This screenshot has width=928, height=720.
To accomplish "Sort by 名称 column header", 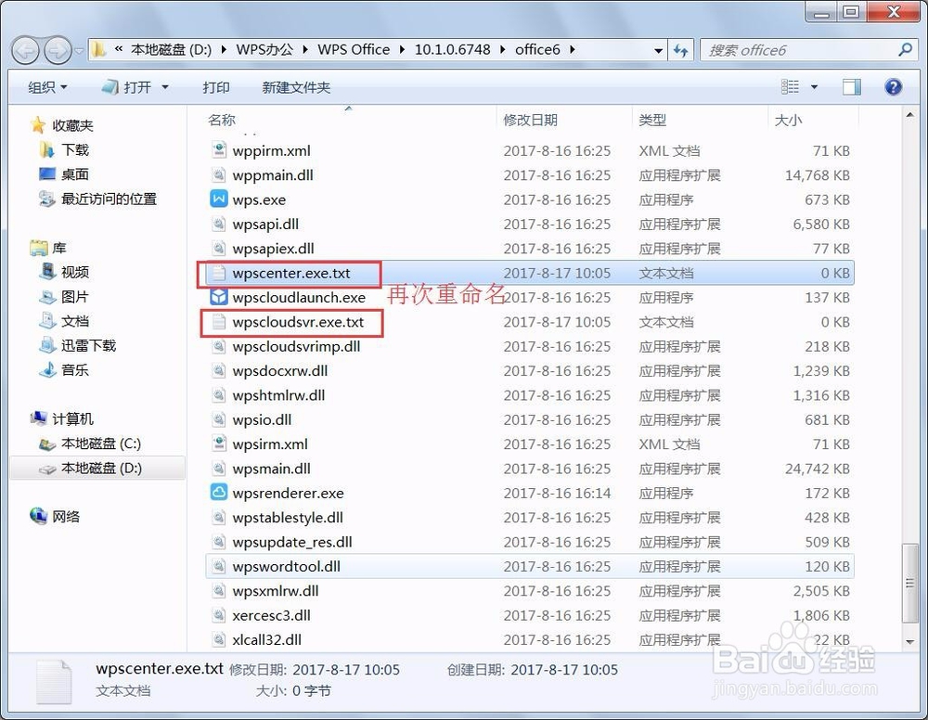I will (x=222, y=120).
